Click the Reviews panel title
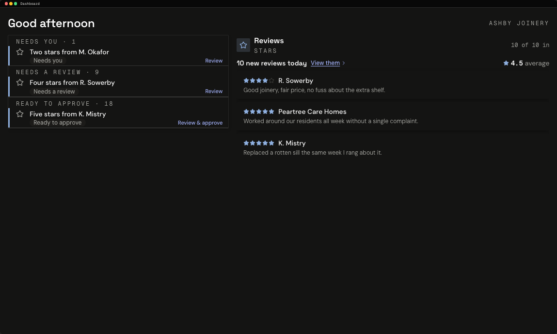The width and height of the screenshot is (557, 334). 269,41
